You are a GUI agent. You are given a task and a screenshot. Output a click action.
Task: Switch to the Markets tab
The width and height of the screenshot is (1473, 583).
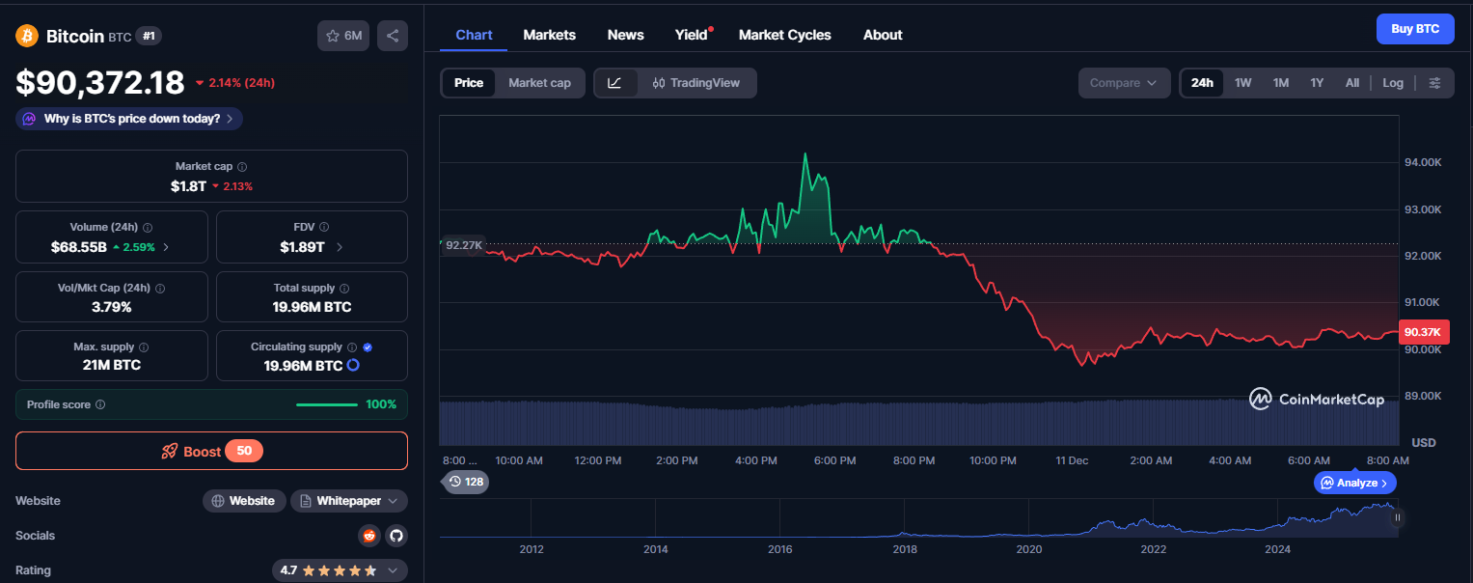pos(549,34)
